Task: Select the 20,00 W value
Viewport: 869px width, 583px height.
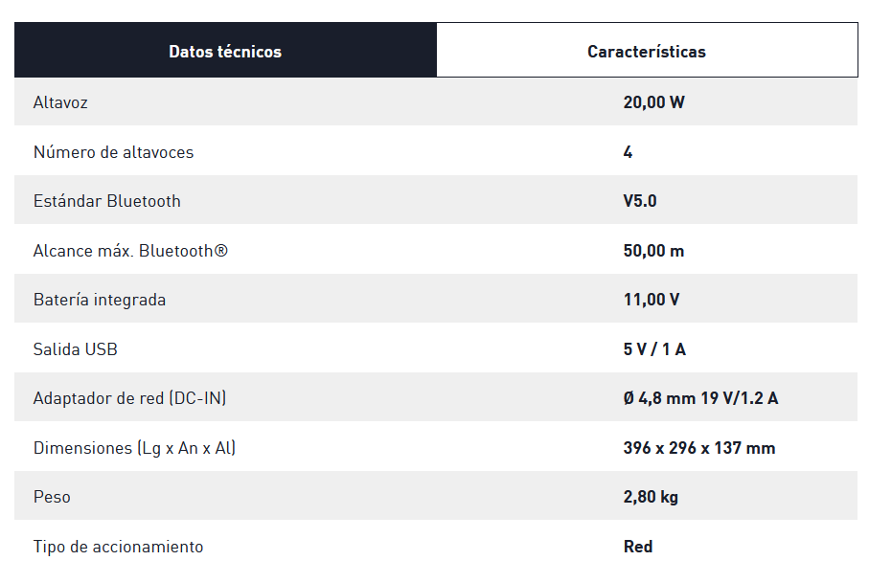Action: pos(653,102)
